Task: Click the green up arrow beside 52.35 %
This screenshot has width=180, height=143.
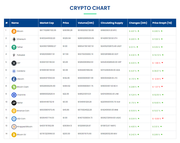Action: [163, 95]
